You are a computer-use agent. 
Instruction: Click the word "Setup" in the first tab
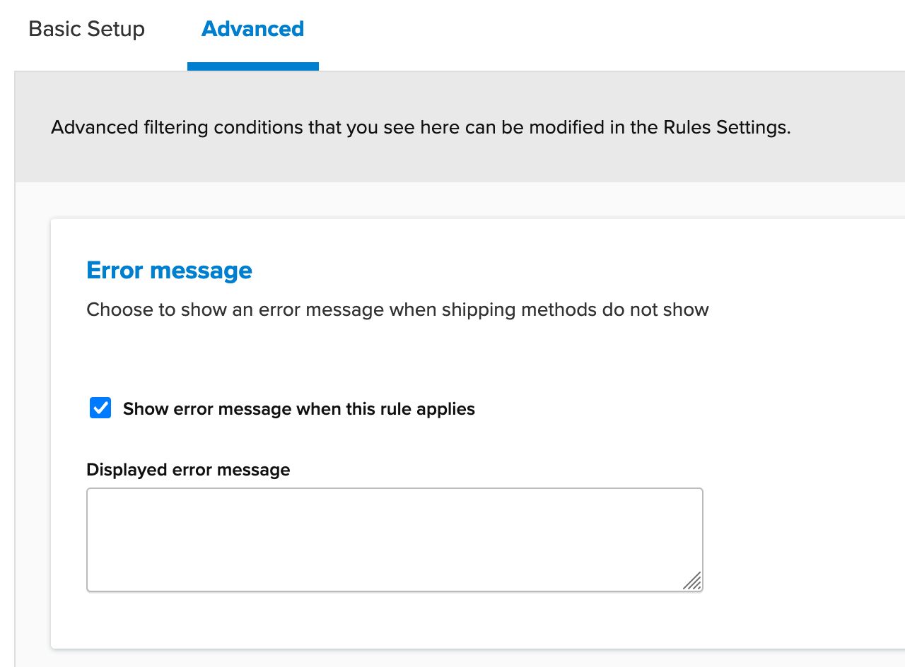click(116, 30)
